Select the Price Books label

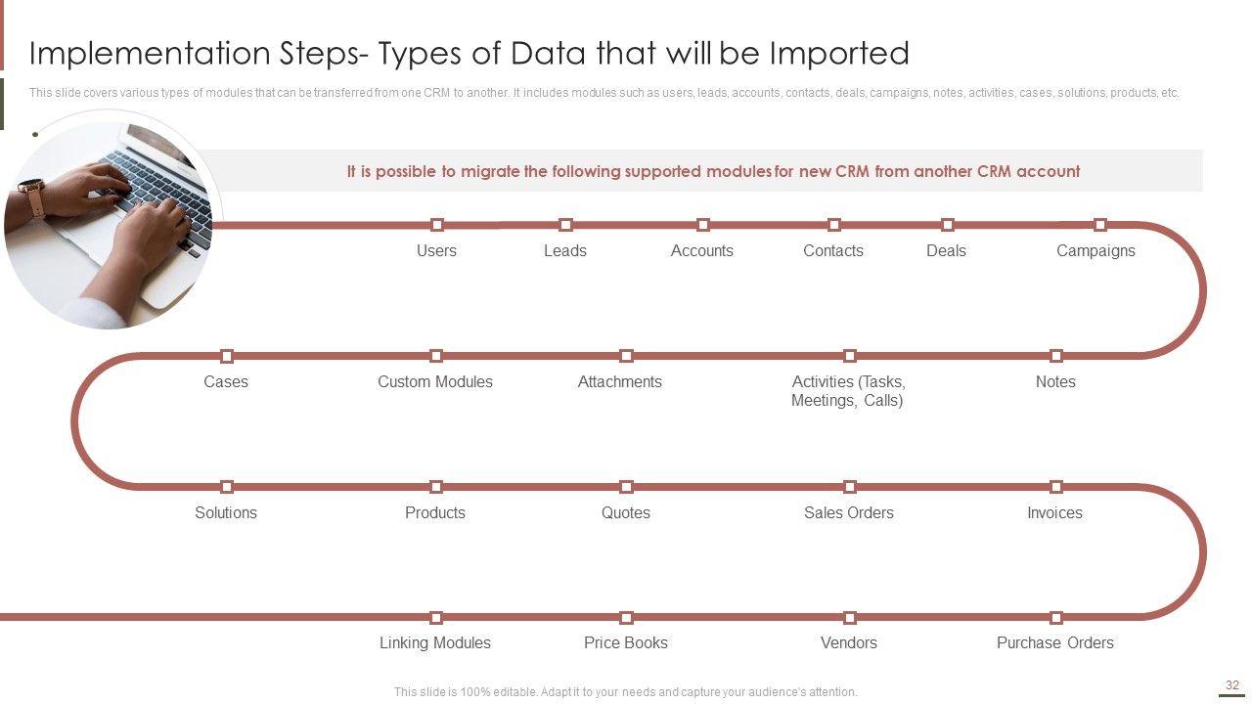626,643
